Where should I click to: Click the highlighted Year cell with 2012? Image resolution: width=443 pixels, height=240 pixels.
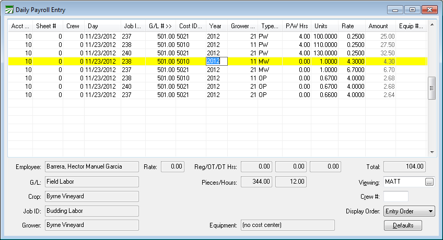[216, 61]
